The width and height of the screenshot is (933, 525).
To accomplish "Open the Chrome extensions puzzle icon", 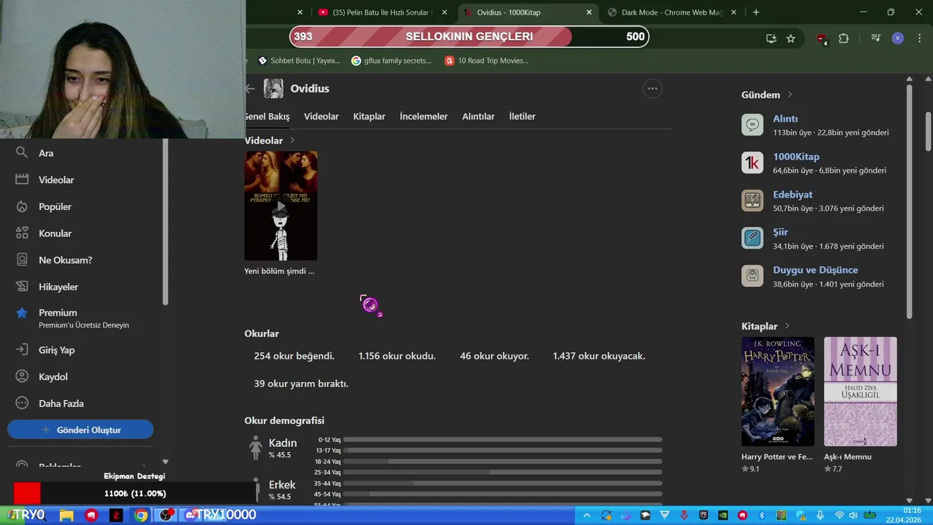I will [843, 38].
